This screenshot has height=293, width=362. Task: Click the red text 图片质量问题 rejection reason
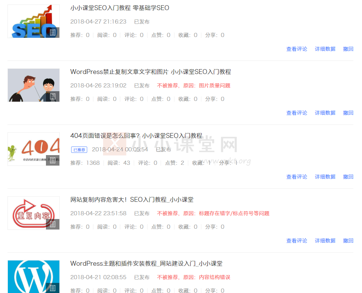pos(214,86)
